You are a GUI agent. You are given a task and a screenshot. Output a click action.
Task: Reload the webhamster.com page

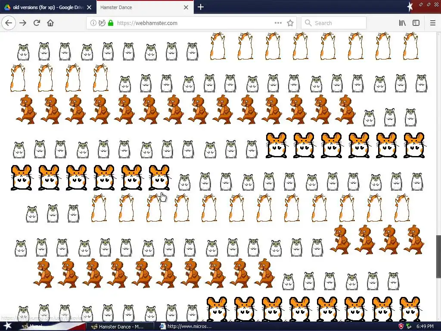click(37, 23)
